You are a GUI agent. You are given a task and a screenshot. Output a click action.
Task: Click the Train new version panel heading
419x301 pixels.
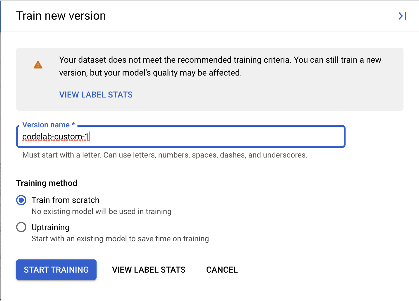click(x=61, y=16)
